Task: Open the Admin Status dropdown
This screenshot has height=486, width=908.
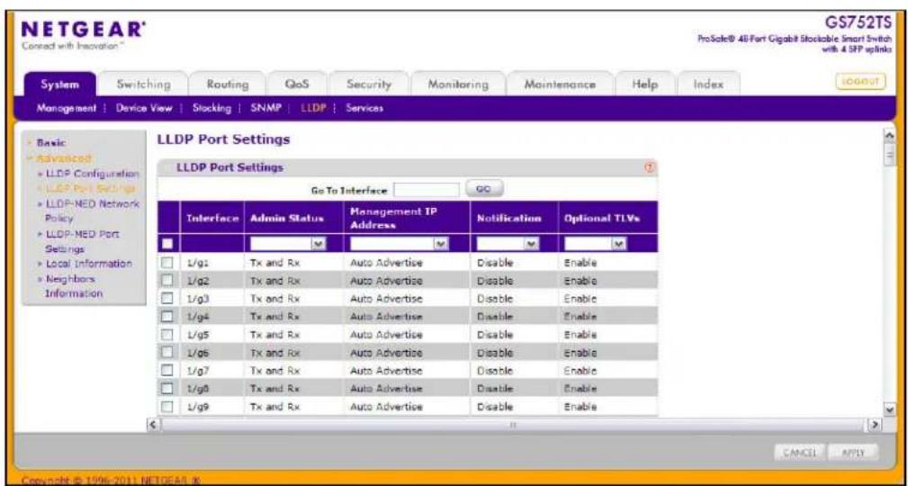Action: [x=288, y=245]
